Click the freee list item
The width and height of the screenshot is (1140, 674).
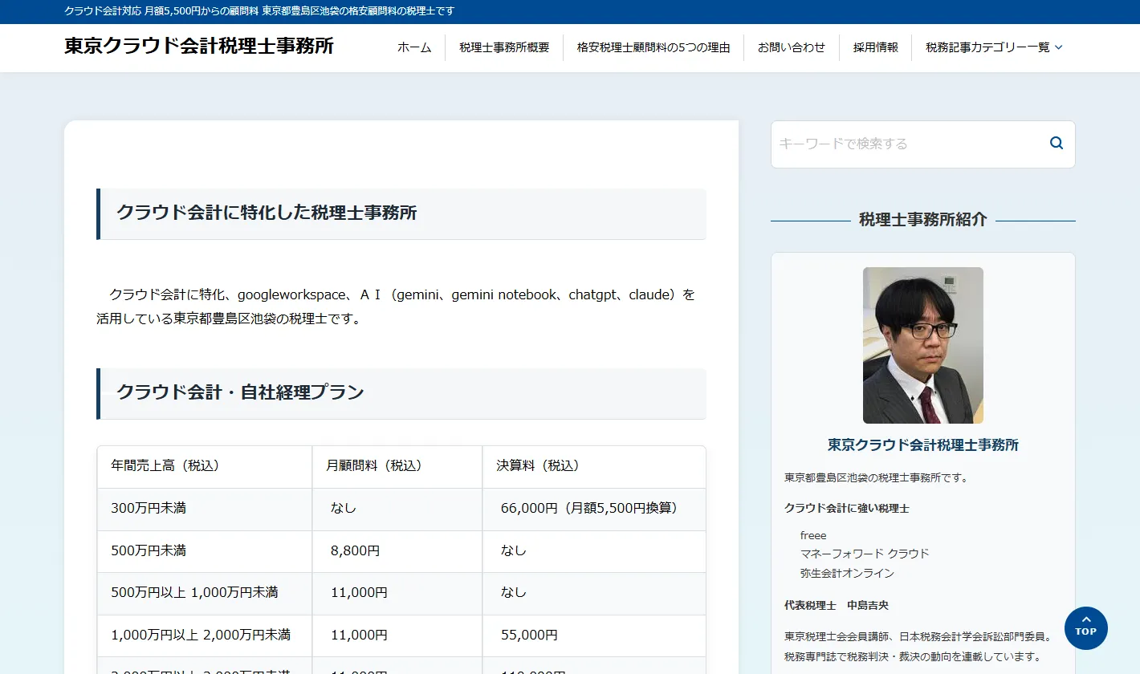(x=813, y=535)
